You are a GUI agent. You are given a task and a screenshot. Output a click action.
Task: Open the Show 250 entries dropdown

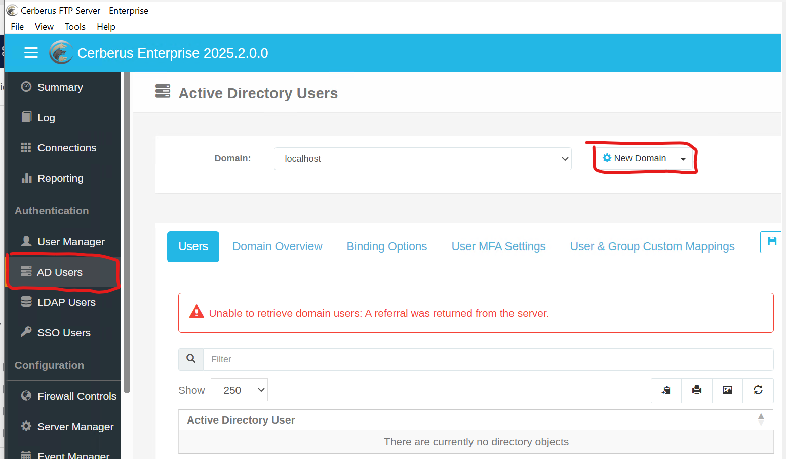coord(239,390)
